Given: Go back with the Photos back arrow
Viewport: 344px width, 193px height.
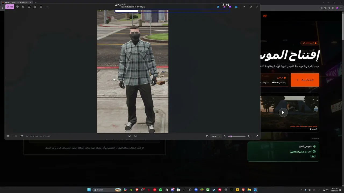Looking at the screenshot, I should pyautogui.click(x=3, y=8).
